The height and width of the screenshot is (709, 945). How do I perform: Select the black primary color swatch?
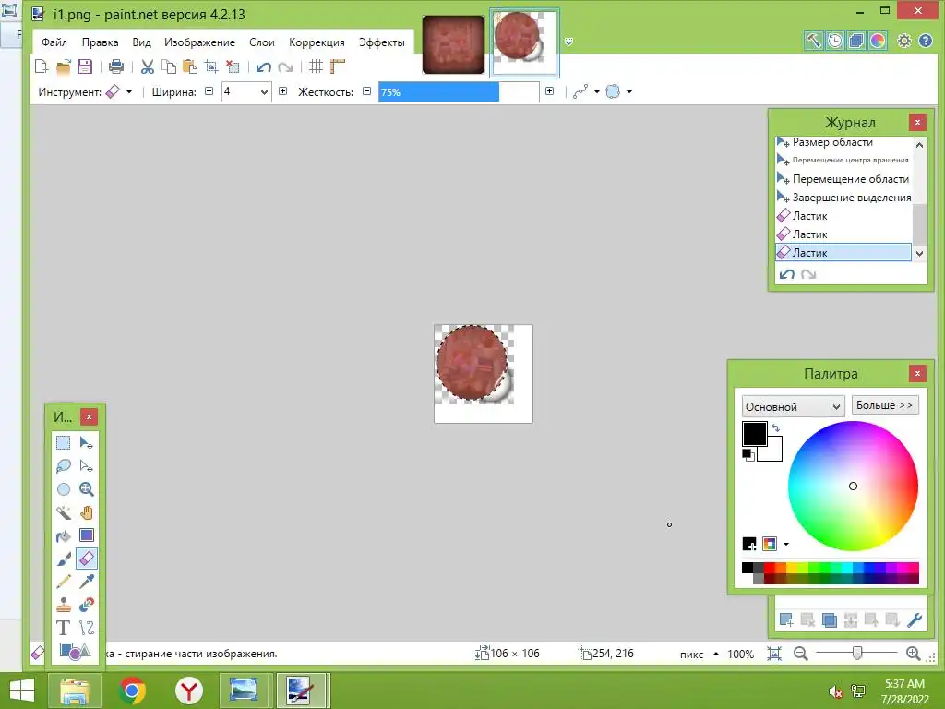754,434
